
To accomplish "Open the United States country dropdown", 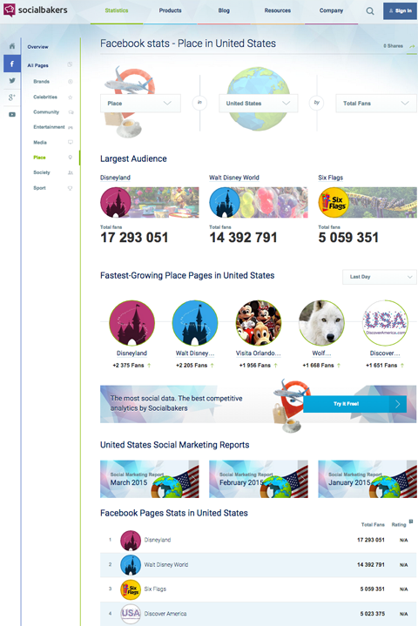I will pos(259,103).
